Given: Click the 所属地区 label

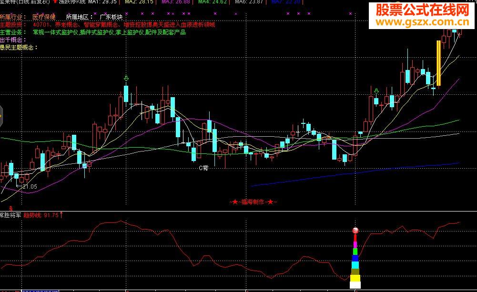Looking at the screenshot, I should tap(79, 17).
